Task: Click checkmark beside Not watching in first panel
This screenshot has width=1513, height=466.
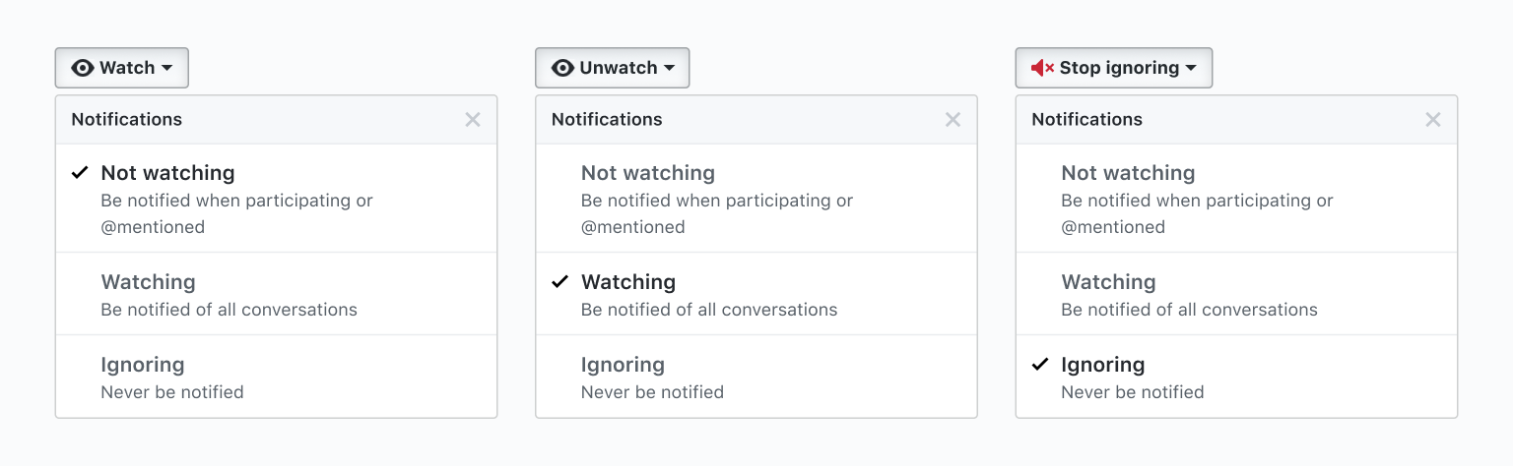Action: point(80,173)
